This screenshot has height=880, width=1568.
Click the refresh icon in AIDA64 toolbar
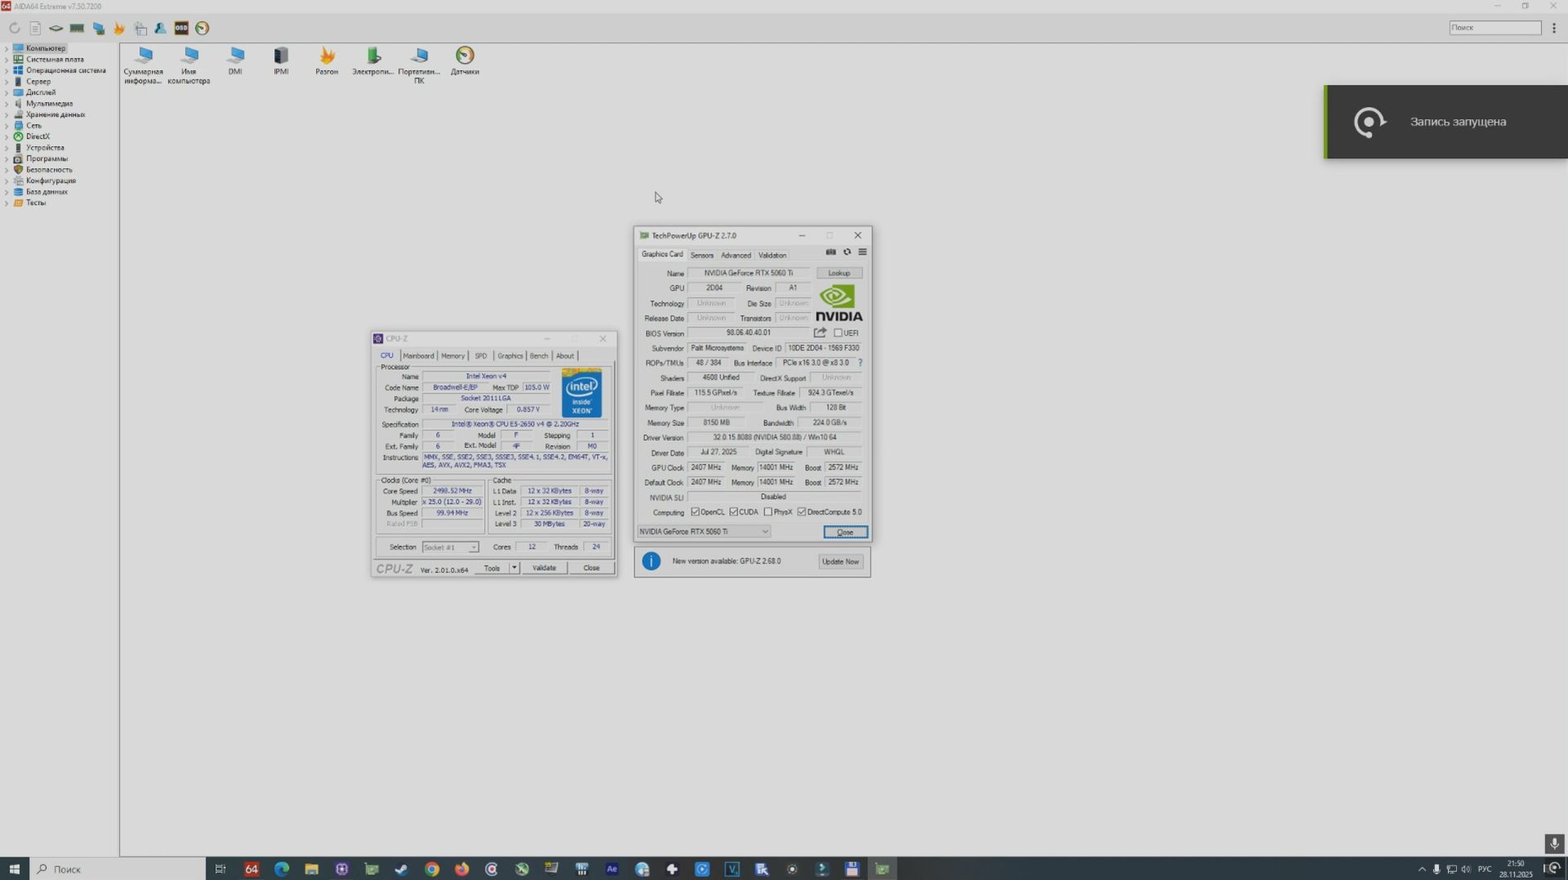14,28
